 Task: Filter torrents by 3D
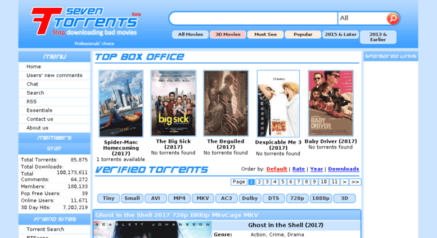point(344,199)
